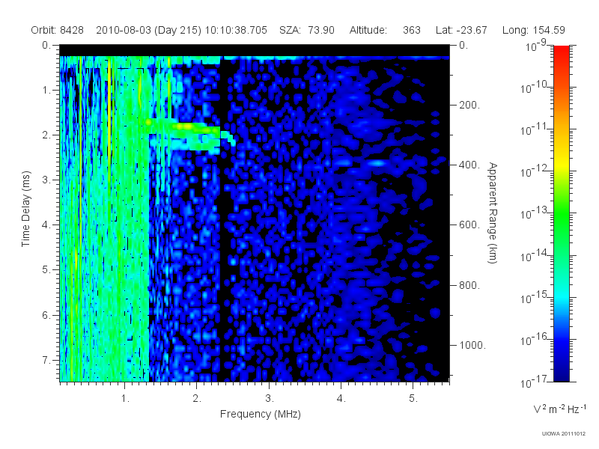Click the cyan spot near 4.5 MHz, 2.6 ms
The height and width of the screenshot is (449, 599).
[378, 163]
